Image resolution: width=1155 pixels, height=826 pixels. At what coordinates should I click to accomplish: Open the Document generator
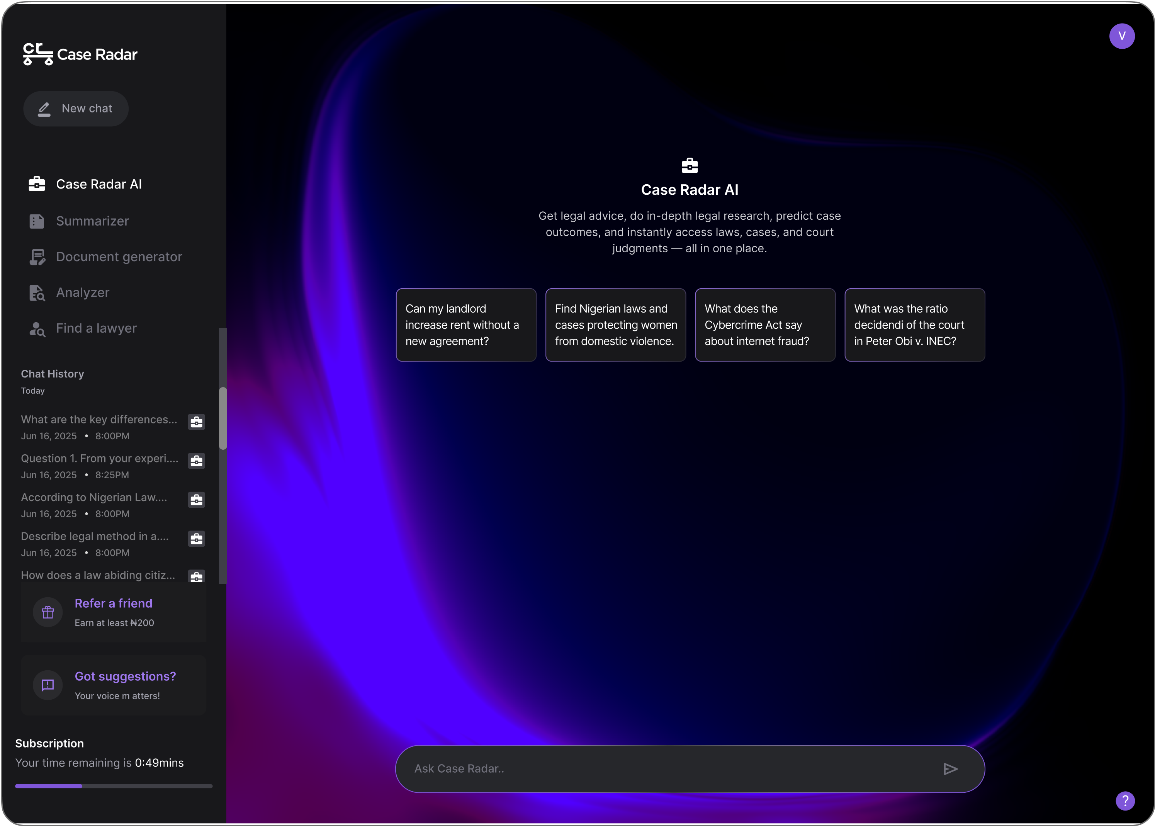tap(119, 257)
